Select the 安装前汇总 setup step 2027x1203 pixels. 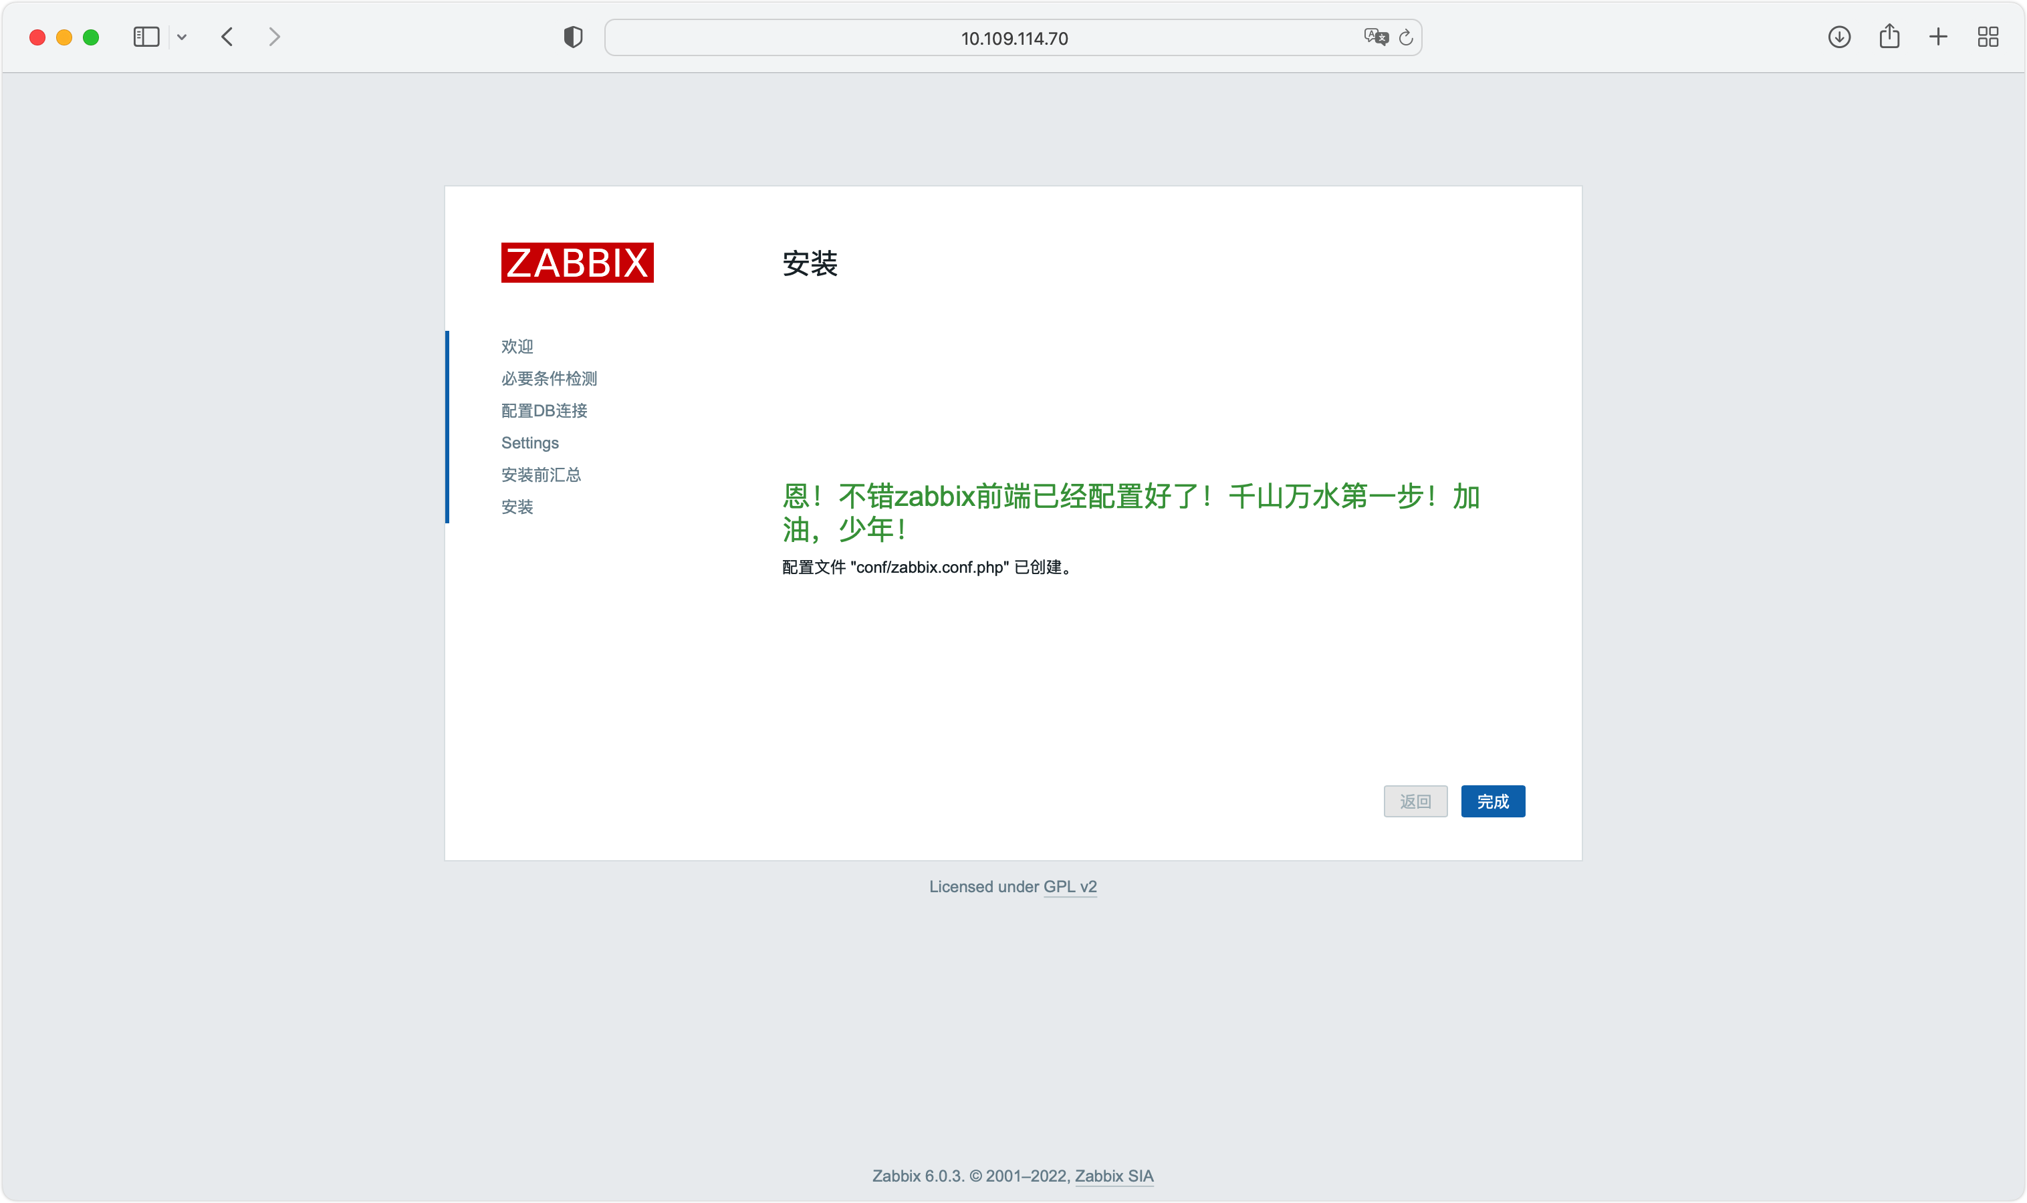pos(541,475)
